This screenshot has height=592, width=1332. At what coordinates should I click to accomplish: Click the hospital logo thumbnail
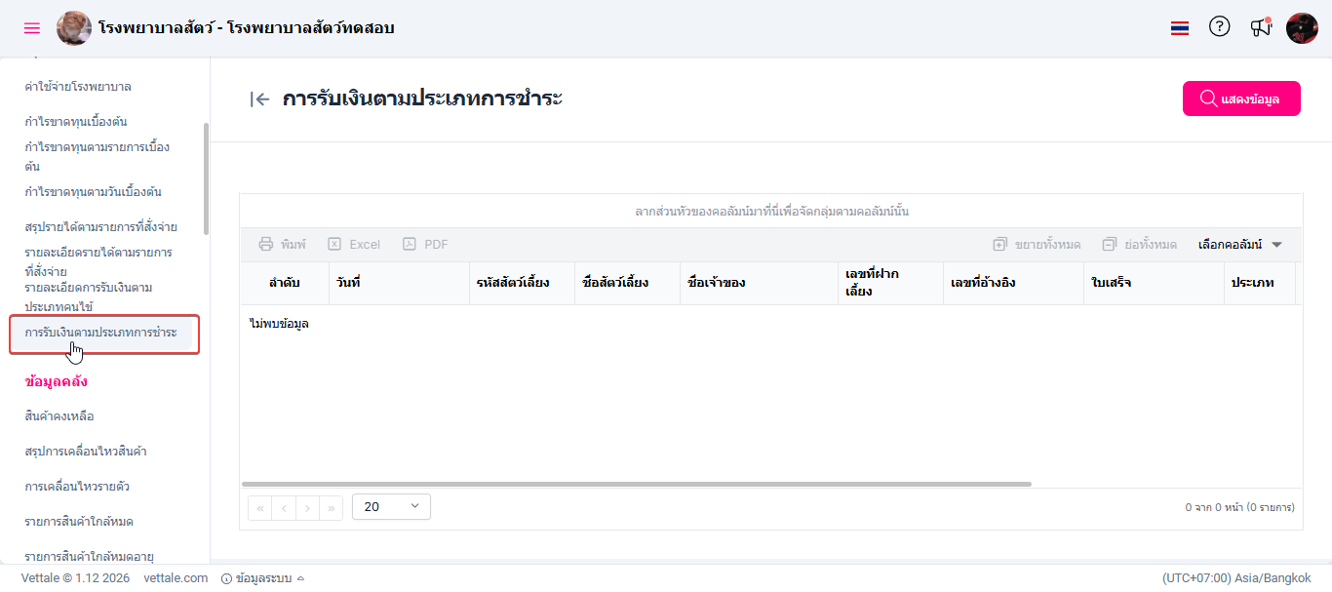click(x=74, y=28)
